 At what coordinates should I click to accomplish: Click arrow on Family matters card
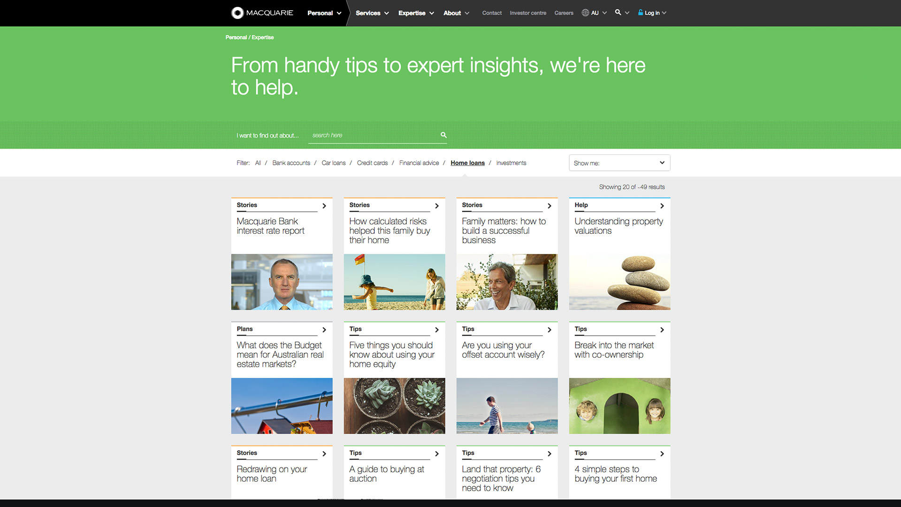click(x=550, y=206)
